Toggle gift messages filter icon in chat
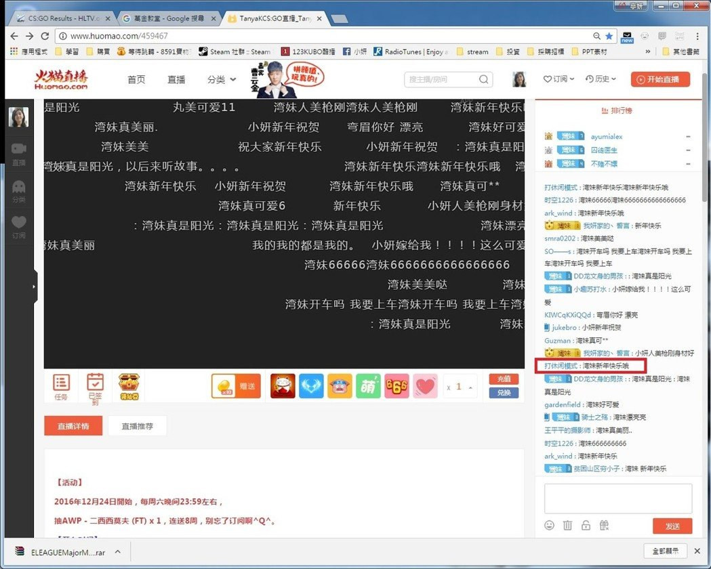Screen dimensions: 711x569 click(x=605, y=526)
